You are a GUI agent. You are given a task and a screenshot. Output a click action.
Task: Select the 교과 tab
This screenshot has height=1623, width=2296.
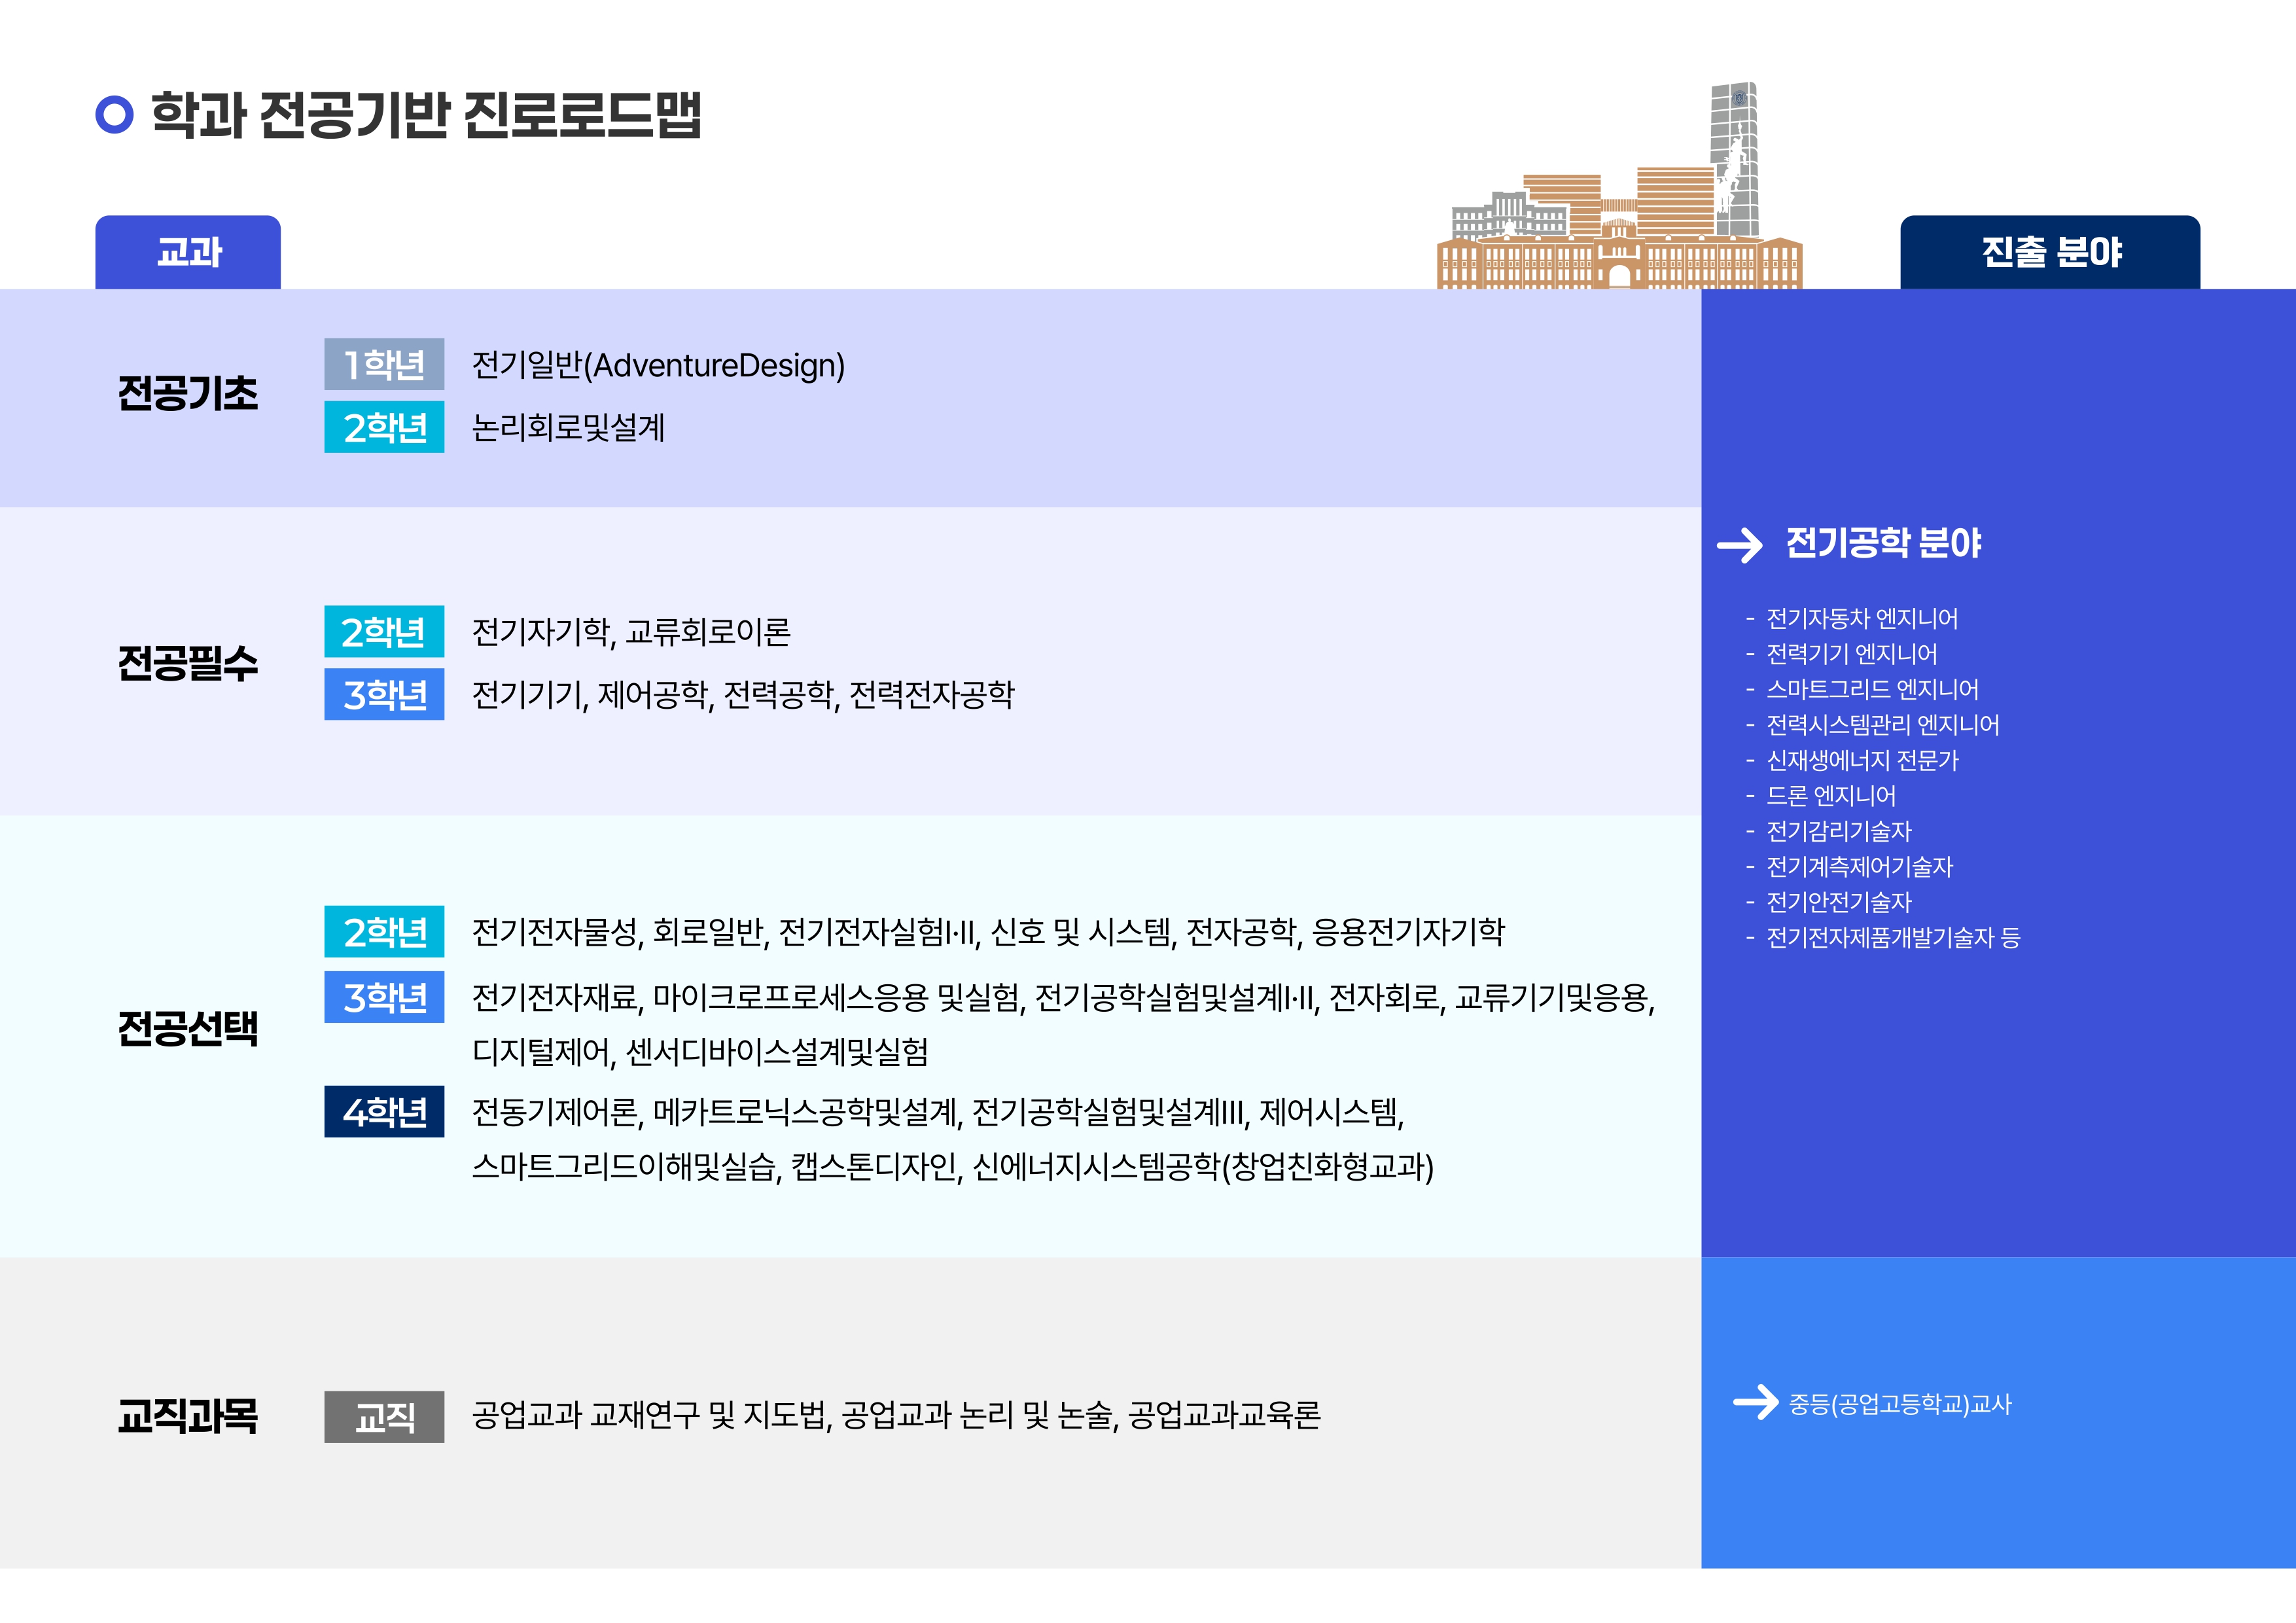188,252
